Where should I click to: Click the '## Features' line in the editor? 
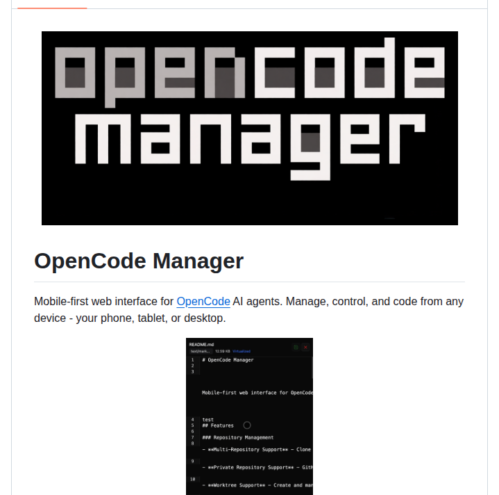(x=218, y=425)
